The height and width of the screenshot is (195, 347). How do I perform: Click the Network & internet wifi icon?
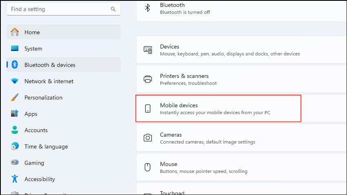click(x=15, y=81)
